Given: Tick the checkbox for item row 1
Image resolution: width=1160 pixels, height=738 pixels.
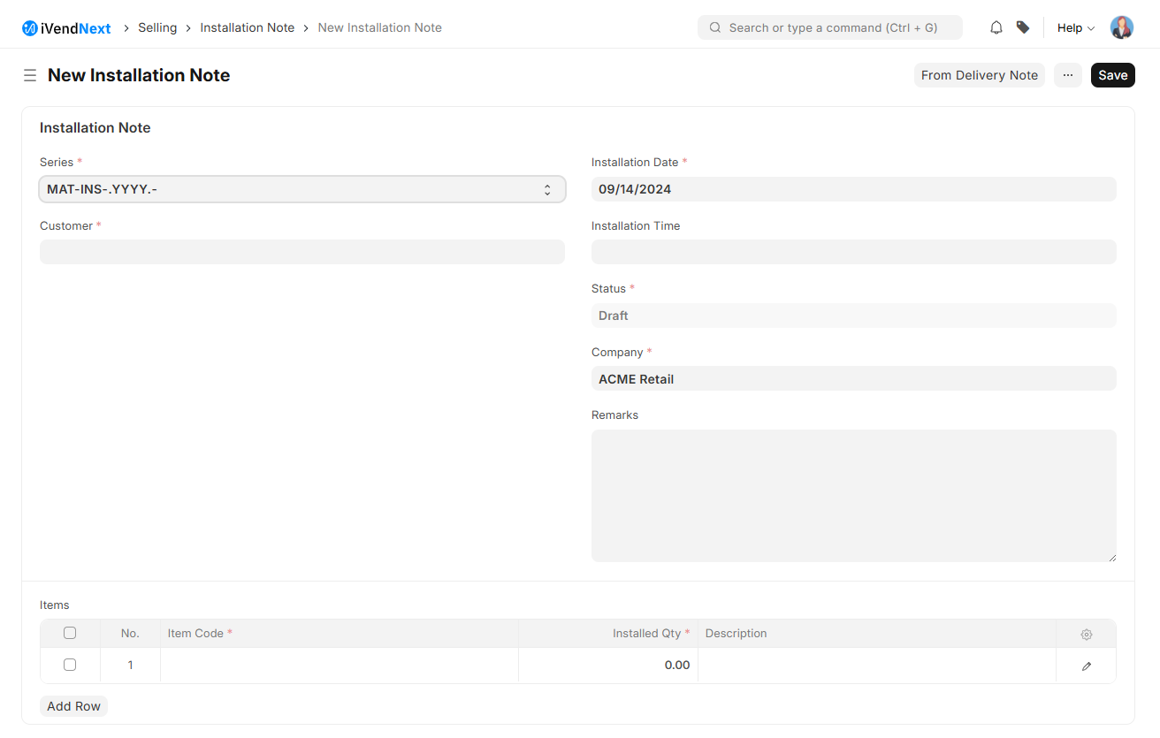Looking at the screenshot, I should 70,665.
